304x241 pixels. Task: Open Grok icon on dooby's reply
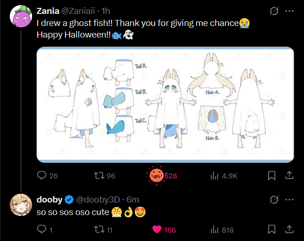(274, 200)
